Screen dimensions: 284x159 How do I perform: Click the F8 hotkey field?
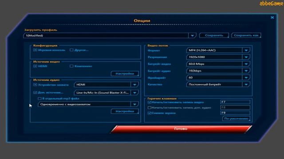235,107
